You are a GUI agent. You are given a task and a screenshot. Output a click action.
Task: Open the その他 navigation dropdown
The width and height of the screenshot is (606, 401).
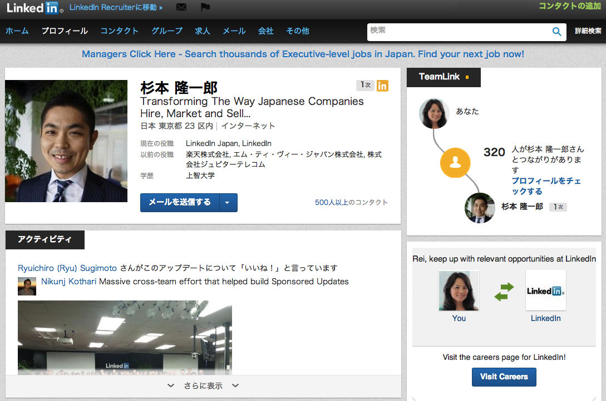297,32
